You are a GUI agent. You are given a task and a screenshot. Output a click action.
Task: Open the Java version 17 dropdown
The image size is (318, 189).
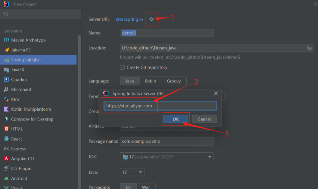(132, 172)
